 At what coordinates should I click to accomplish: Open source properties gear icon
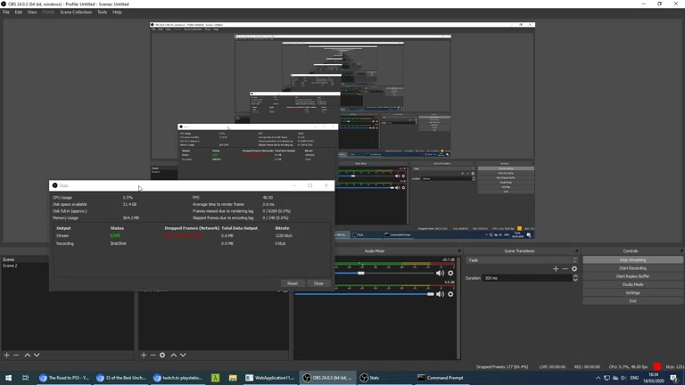(162, 355)
